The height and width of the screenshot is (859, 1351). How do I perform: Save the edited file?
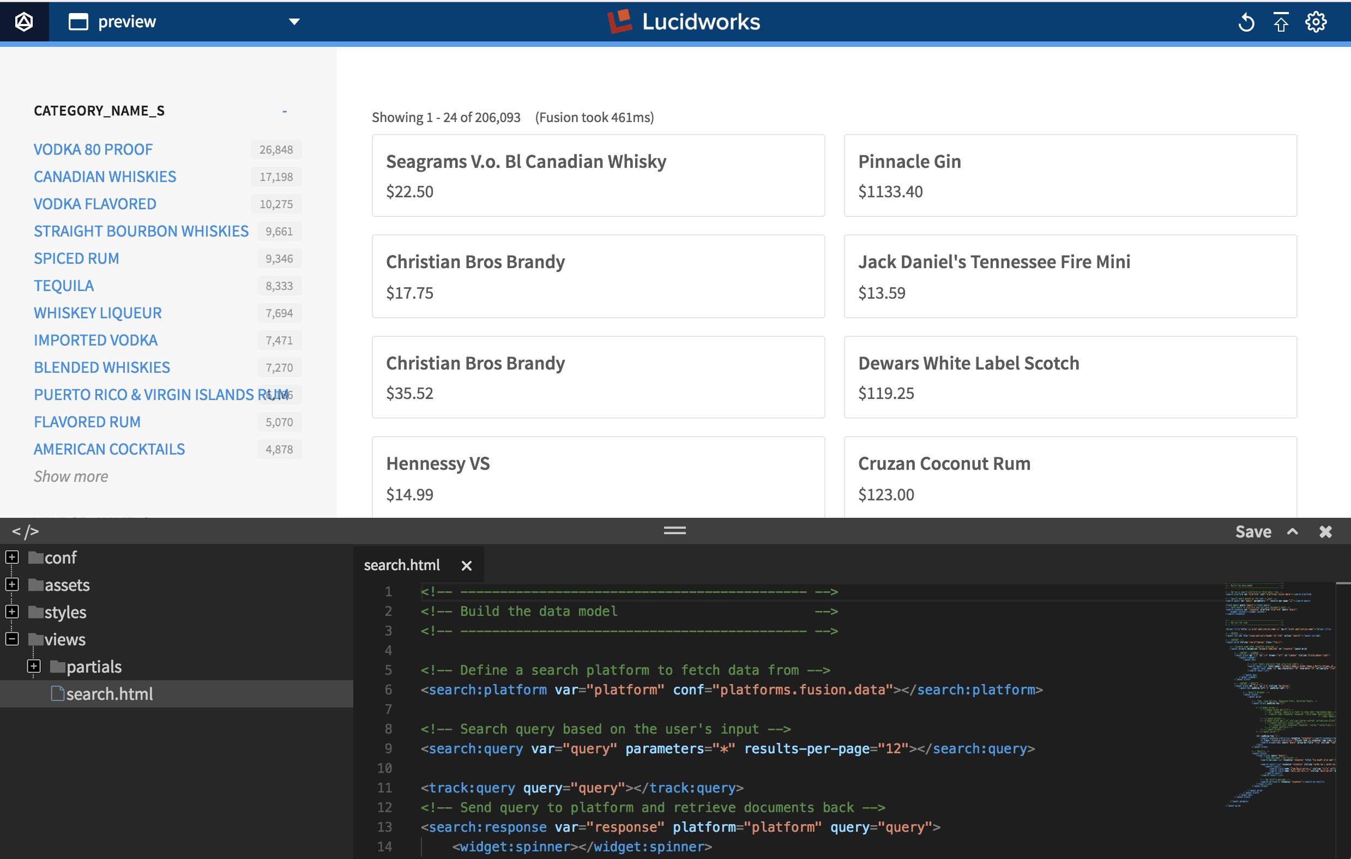[1253, 531]
